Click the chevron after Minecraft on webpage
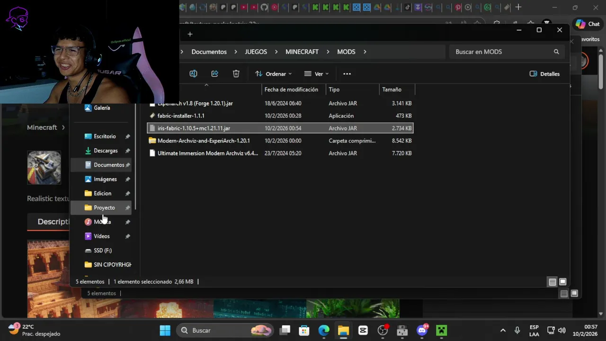 [63, 127]
